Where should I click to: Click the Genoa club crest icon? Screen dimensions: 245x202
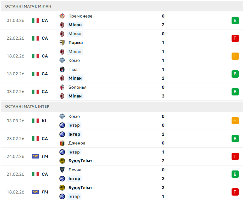[62, 143]
